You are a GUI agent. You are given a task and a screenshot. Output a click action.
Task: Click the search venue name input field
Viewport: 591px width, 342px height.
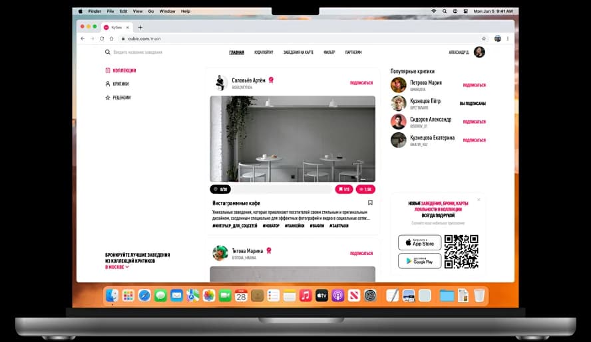(138, 52)
